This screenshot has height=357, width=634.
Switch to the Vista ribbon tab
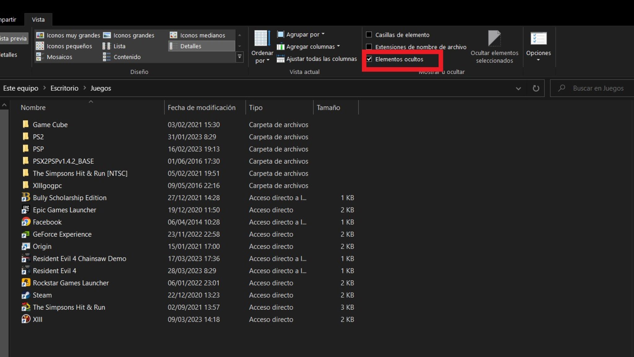pos(38,19)
